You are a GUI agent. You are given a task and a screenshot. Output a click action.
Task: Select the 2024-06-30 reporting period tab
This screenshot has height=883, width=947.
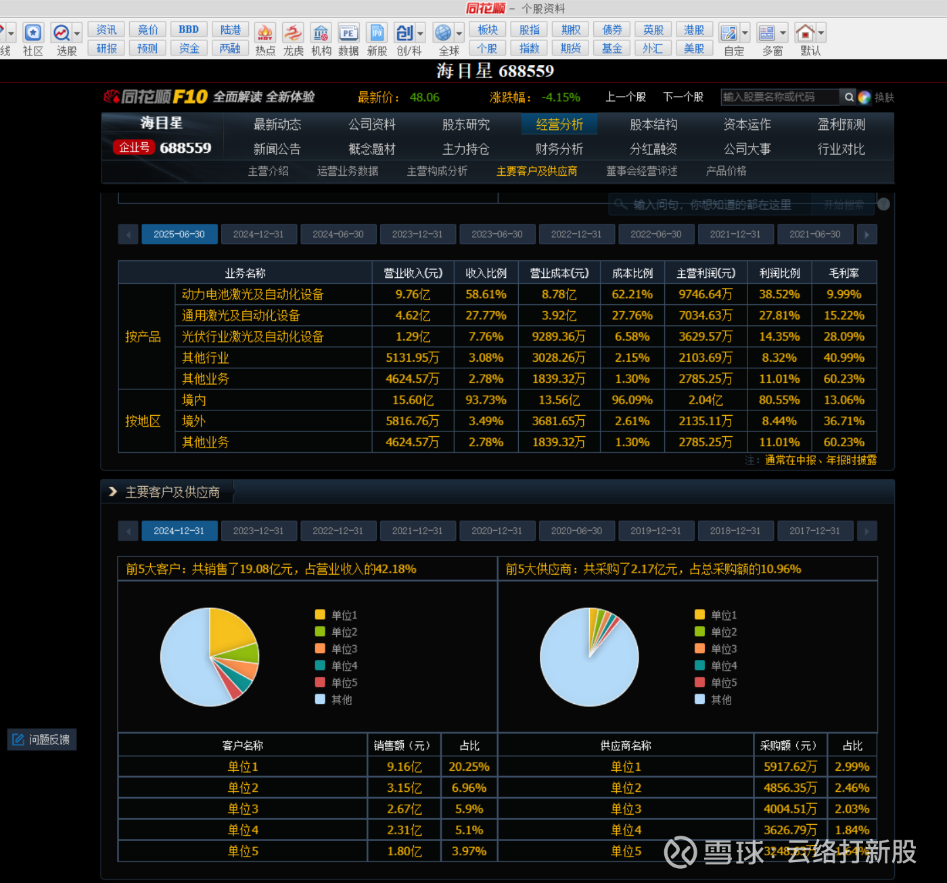click(338, 235)
